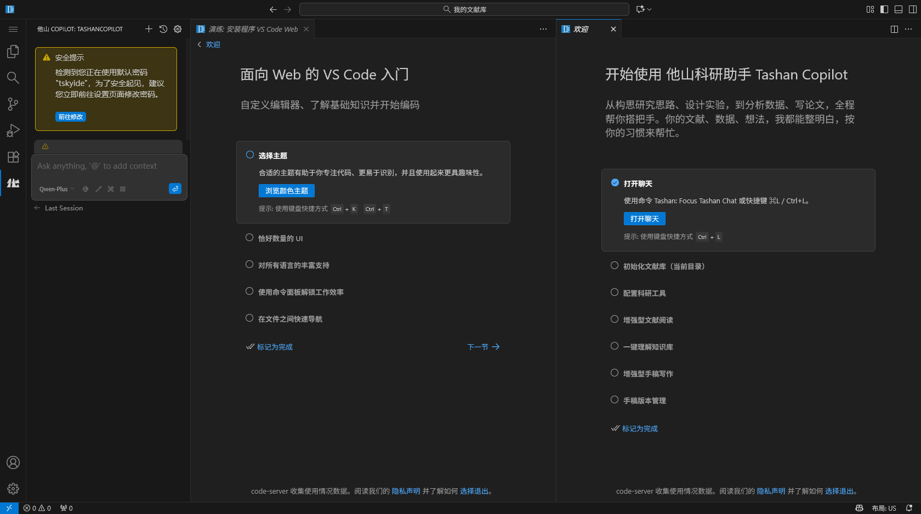
Task: Open the Extensions view
Action: [x=13, y=157]
